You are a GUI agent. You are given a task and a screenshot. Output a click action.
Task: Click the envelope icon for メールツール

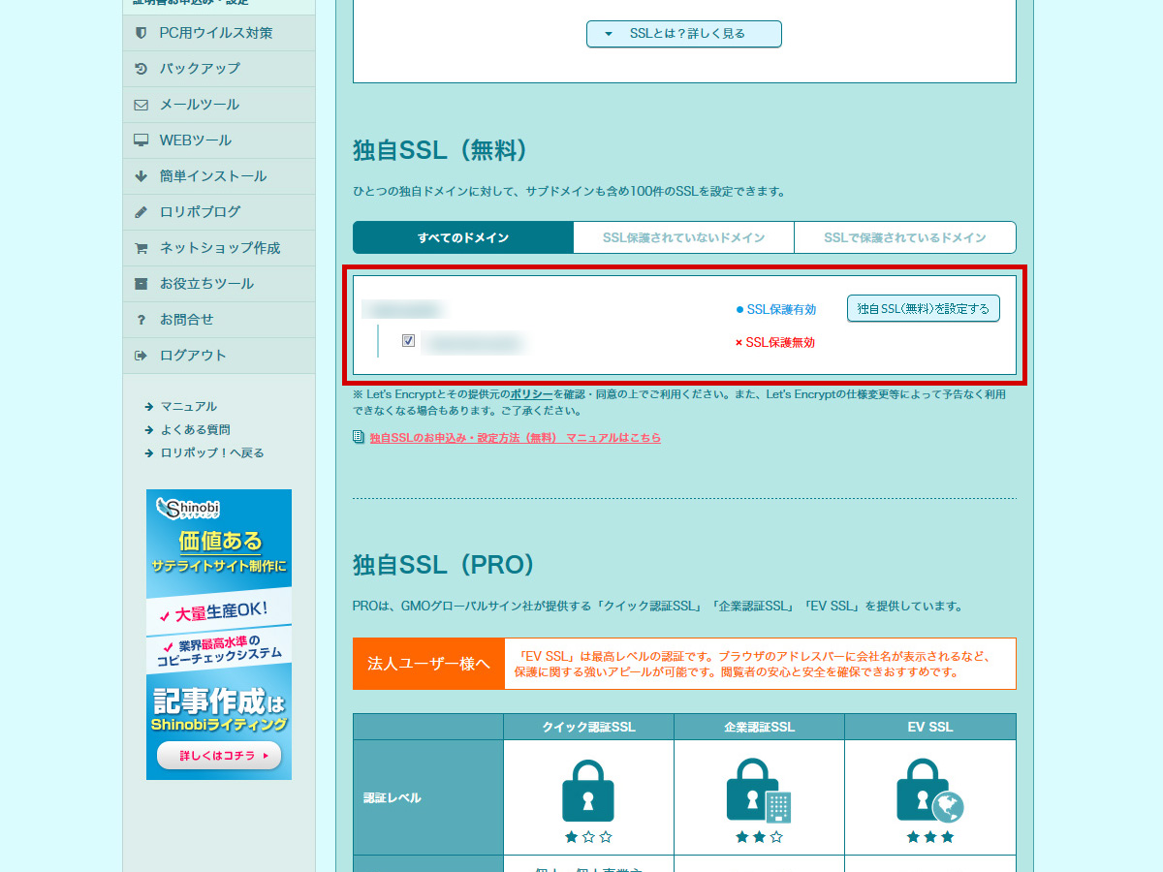point(141,105)
